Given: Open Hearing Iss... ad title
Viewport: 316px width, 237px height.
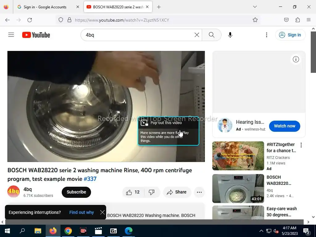Looking at the screenshot, I should click(250, 122).
